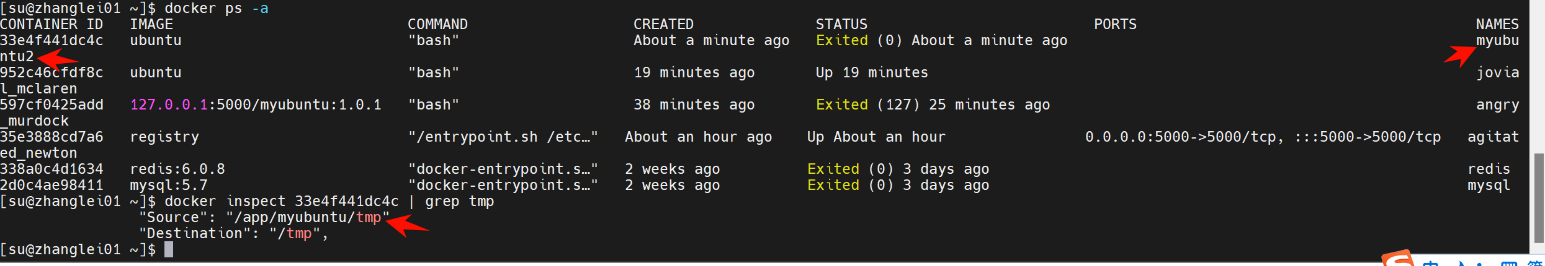Click the 127.0.0.1:5000/myubuntu:1.0.1 image name
The width and height of the screenshot is (1545, 266).
256,105
